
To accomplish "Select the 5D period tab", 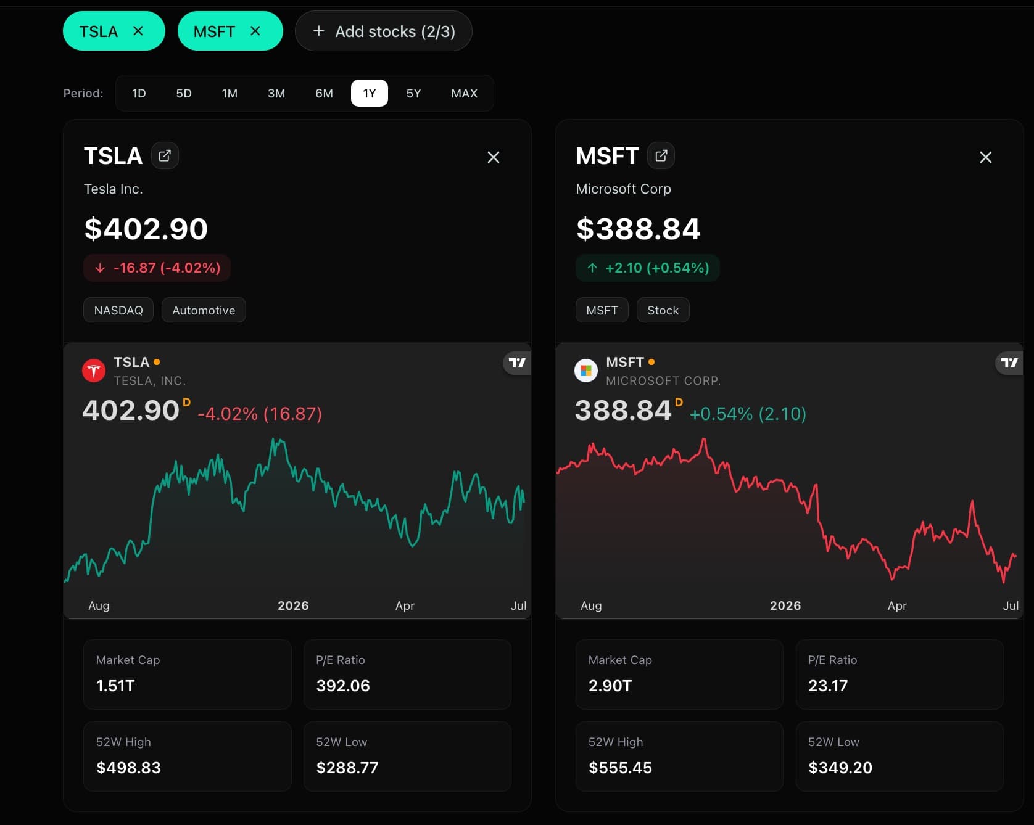I will 184,93.
